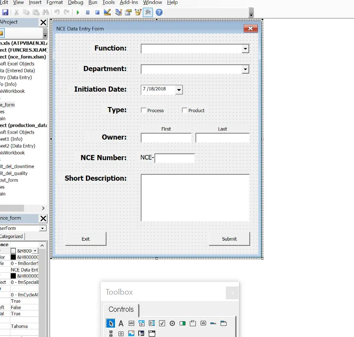Click the Exit button on the form

pyautogui.click(x=86, y=239)
